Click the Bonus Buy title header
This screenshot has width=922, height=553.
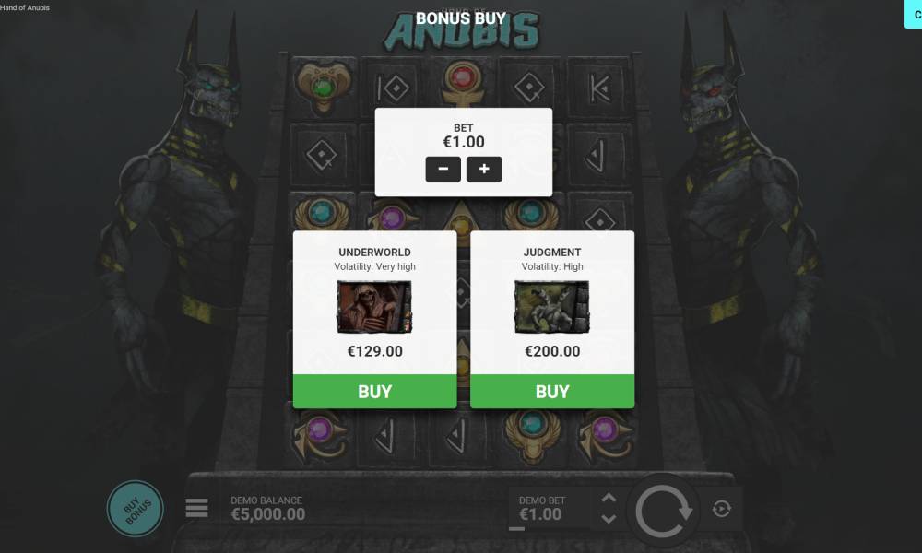point(461,18)
